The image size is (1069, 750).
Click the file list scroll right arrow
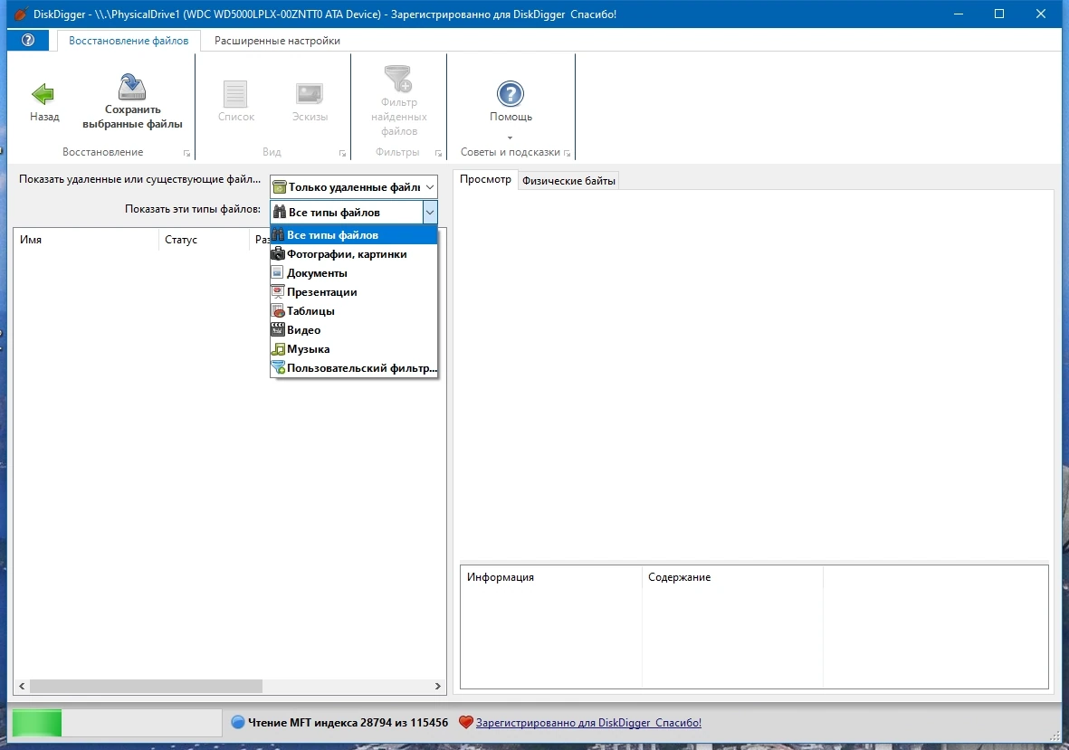(x=438, y=686)
